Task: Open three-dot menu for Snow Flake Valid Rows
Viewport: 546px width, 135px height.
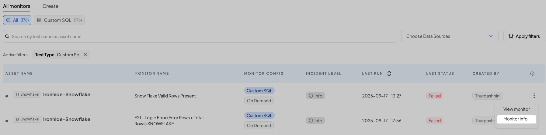Action: (x=534, y=96)
